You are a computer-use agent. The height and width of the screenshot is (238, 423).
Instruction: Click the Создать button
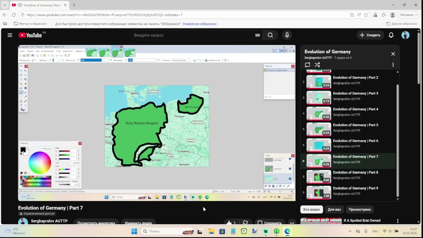(370, 35)
